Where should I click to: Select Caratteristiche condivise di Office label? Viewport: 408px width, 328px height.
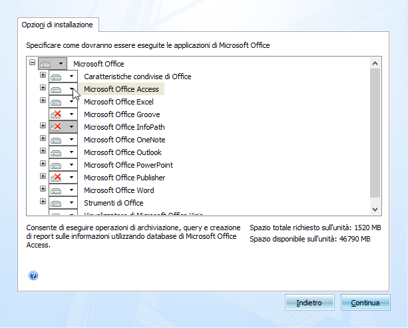pos(137,77)
